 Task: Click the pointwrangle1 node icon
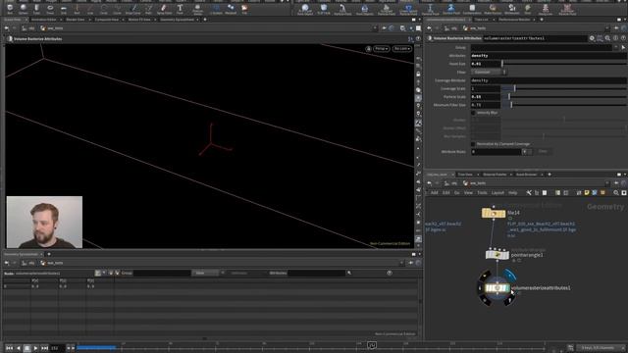(497, 255)
